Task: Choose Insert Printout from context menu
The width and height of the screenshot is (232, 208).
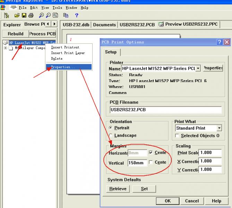Action: [69, 47]
